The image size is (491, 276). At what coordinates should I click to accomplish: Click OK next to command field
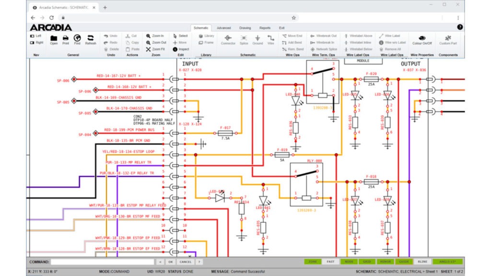pos(171,262)
